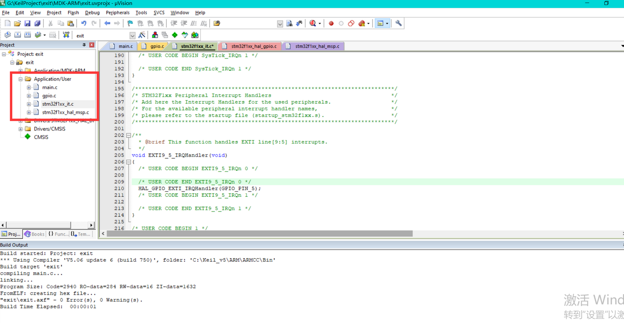This screenshot has height=323, width=624.
Task: Click Project panel scroll right arrow
Action: pyautogui.click(x=91, y=225)
